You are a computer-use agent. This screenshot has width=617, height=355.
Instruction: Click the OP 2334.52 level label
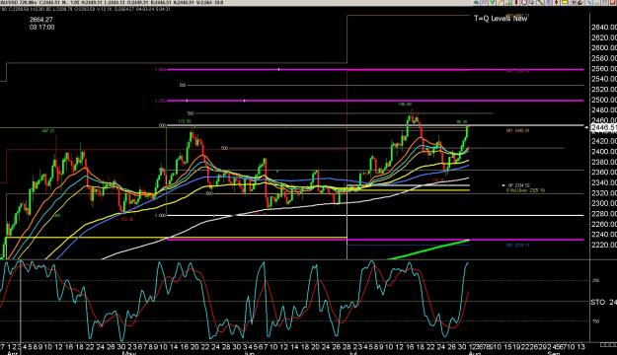518,185
